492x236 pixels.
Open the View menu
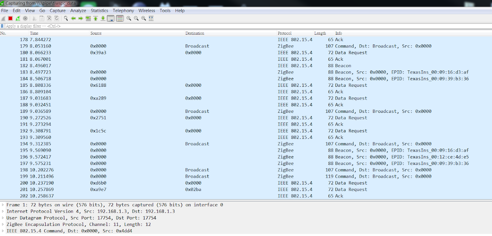click(30, 11)
